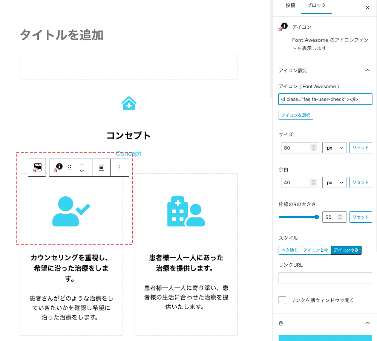This screenshot has height=341, width=377.
Task: Switch to the 投稿 tab
Action: (x=291, y=6)
